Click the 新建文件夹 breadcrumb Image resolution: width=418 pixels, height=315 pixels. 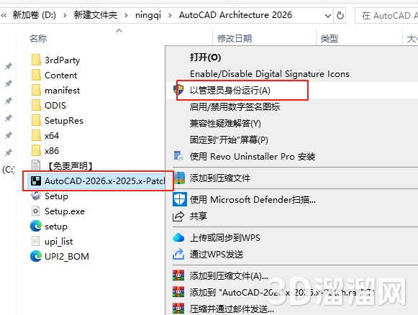click(x=96, y=15)
